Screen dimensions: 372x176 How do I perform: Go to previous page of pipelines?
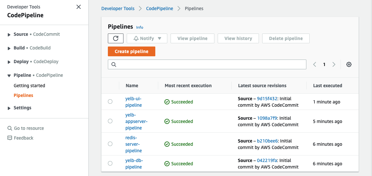[314, 64]
